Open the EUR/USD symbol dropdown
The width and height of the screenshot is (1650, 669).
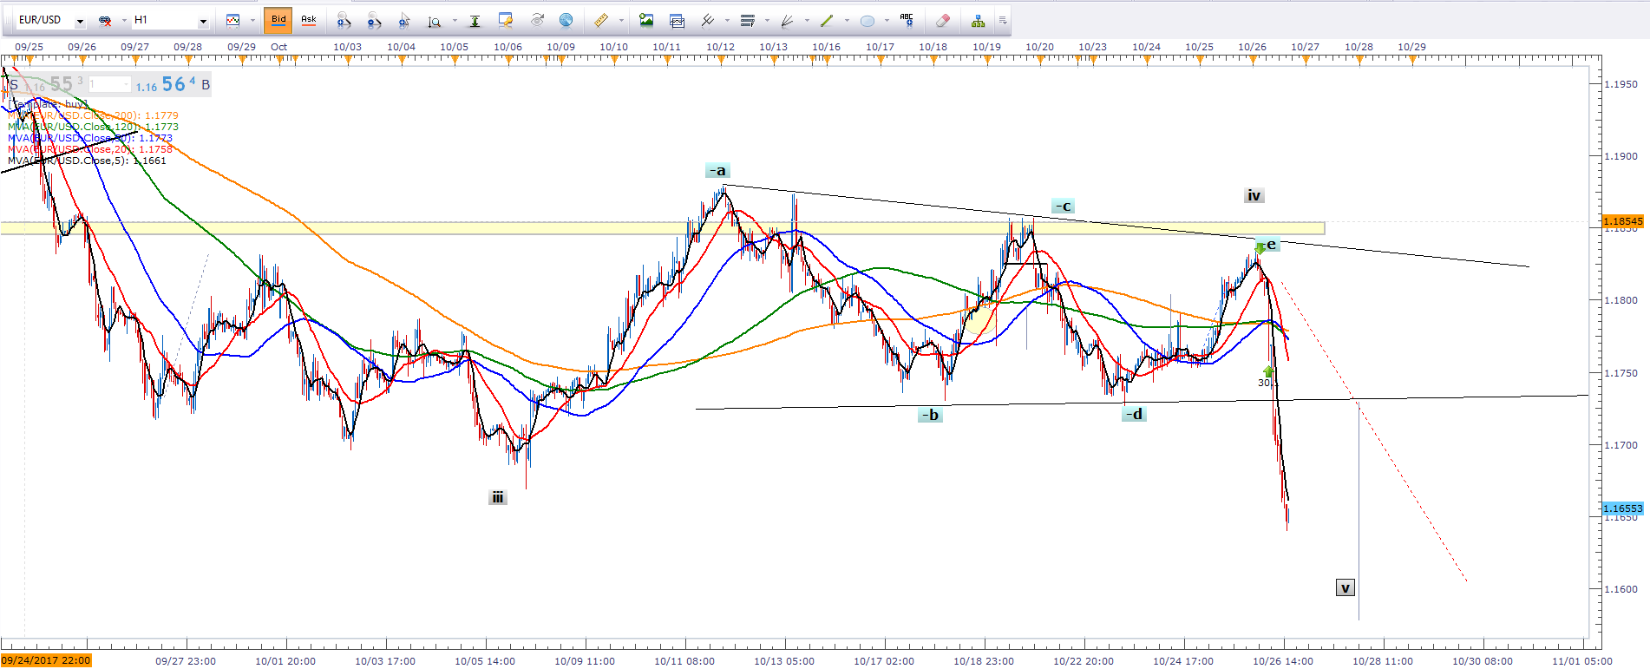point(80,20)
